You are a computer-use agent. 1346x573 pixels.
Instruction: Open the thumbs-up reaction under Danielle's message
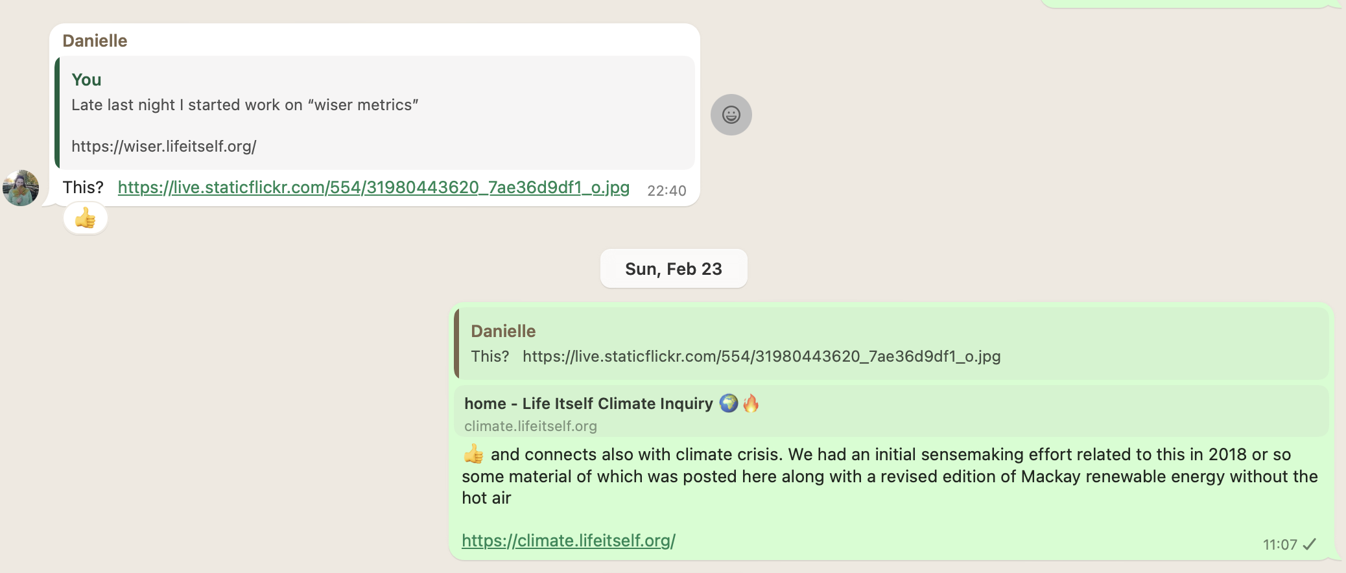tap(86, 218)
